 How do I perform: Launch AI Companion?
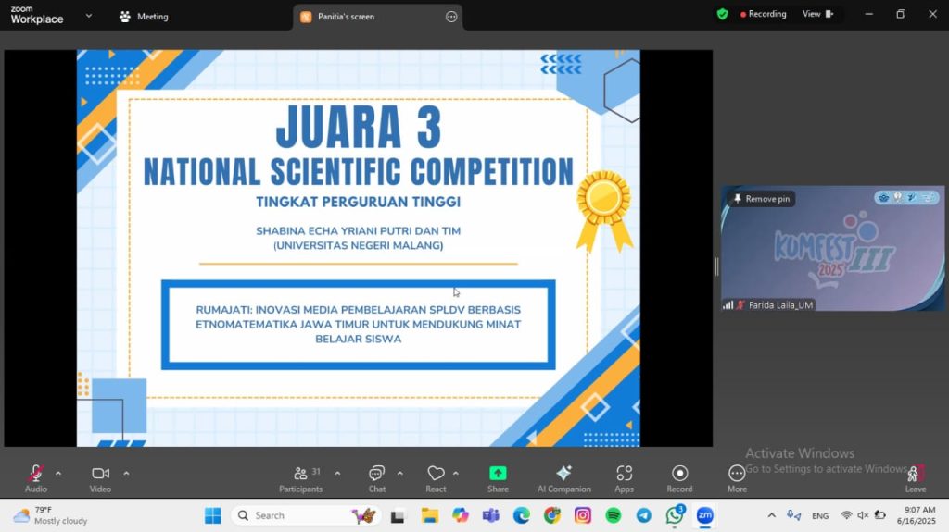(x=563, y=474)
